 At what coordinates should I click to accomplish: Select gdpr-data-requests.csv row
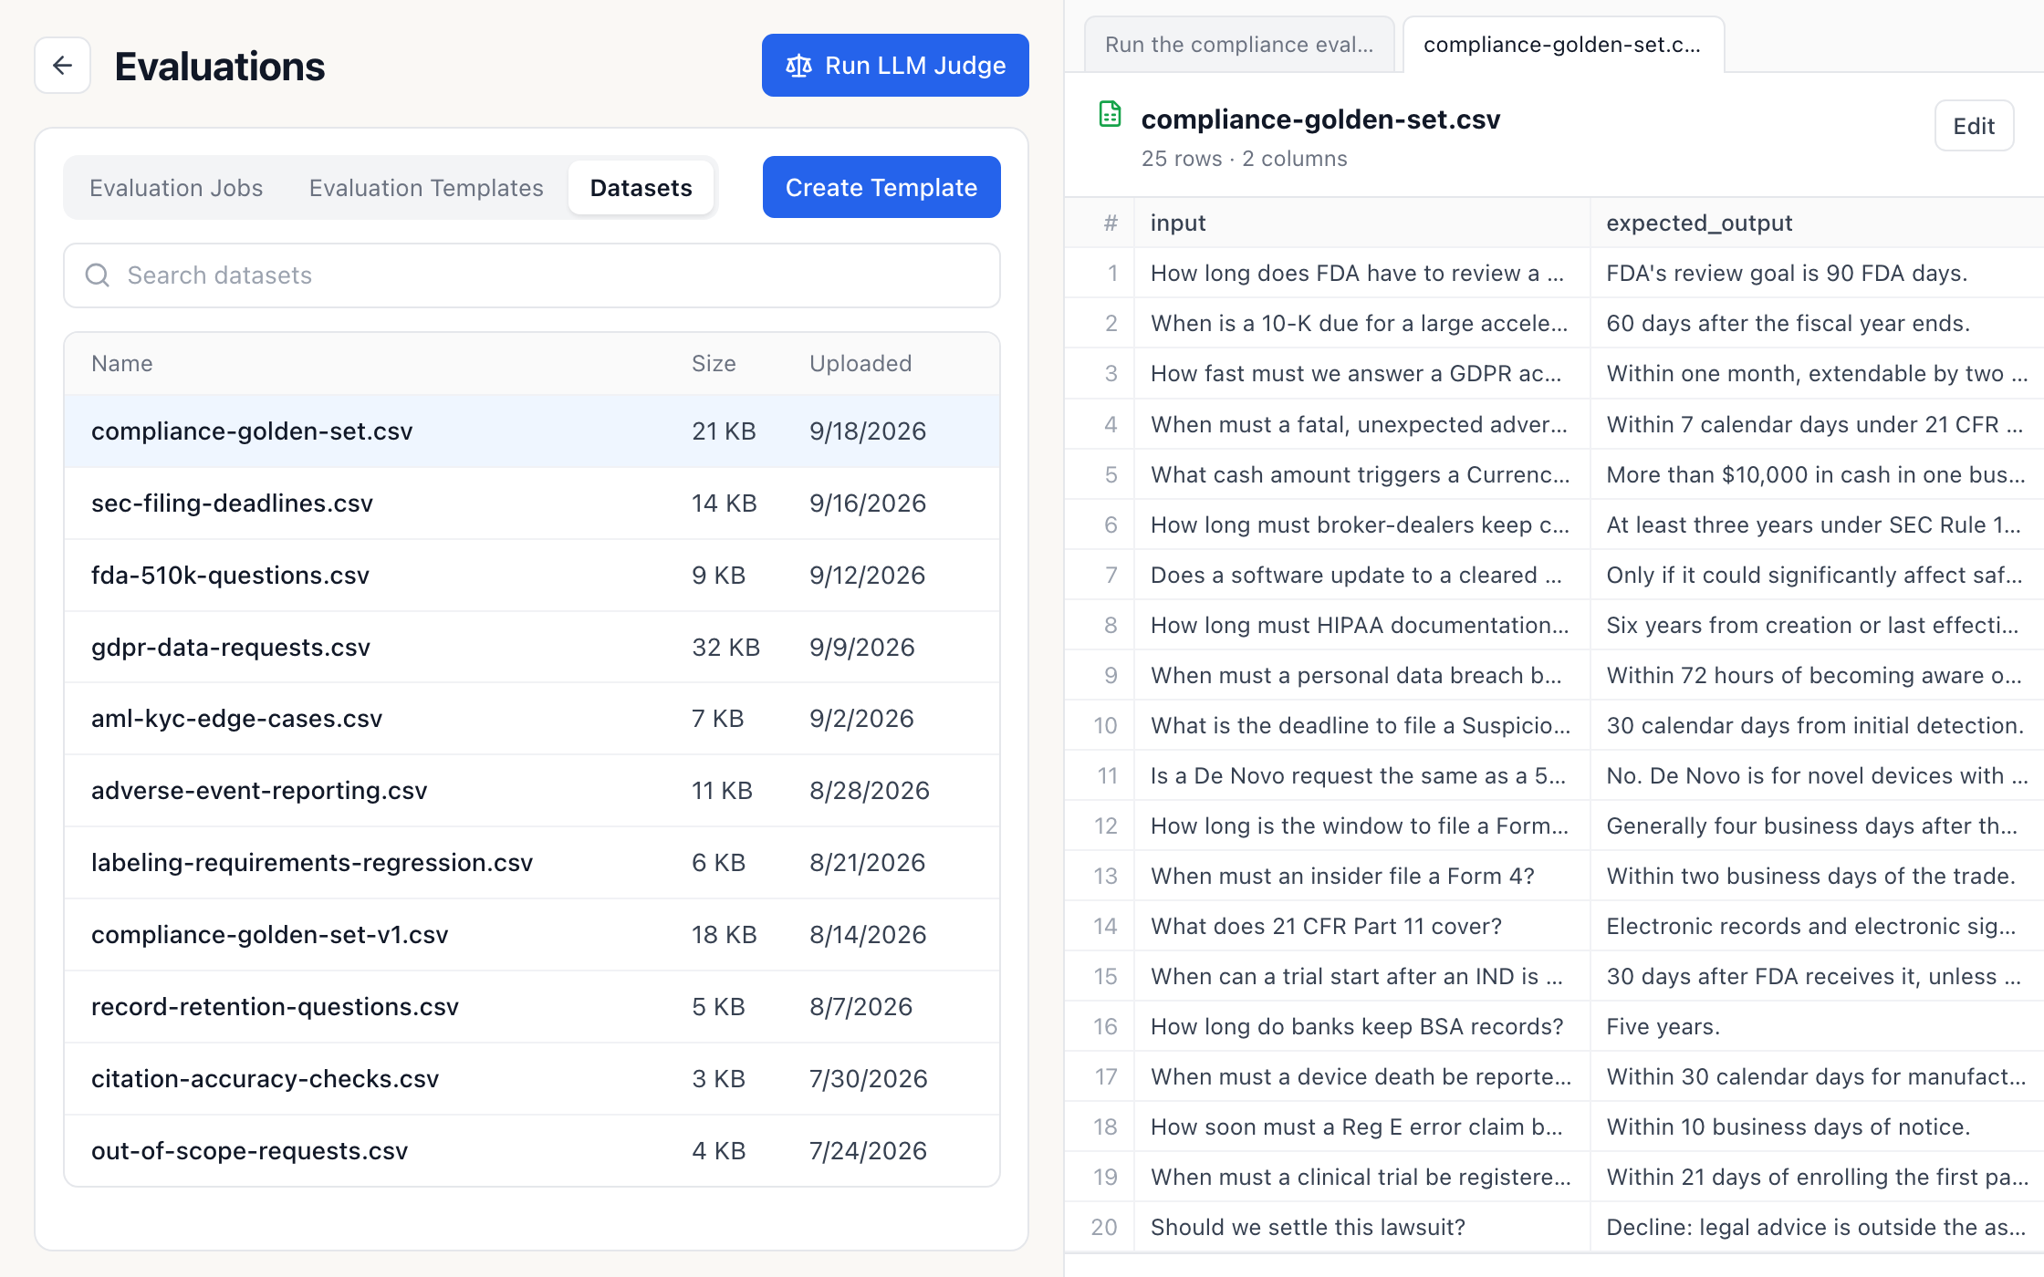pos(532,648)
